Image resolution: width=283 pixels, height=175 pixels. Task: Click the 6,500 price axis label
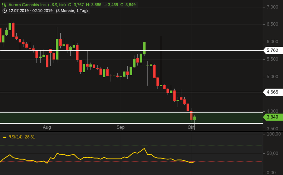click(x=273, y=24)
